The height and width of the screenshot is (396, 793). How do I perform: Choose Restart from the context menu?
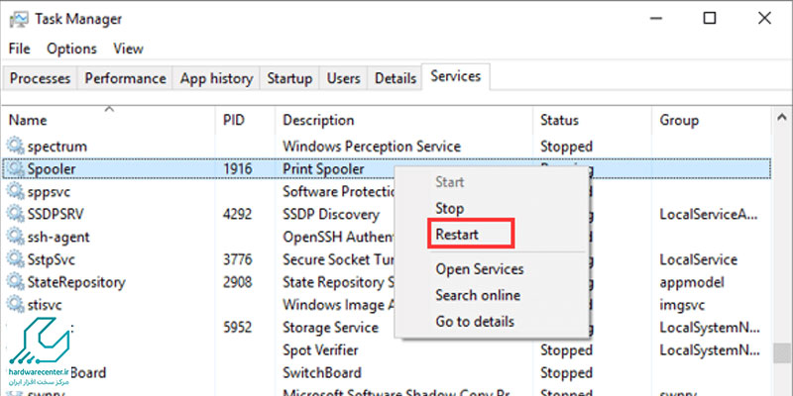pyautogui.click(x=456, y=236)
